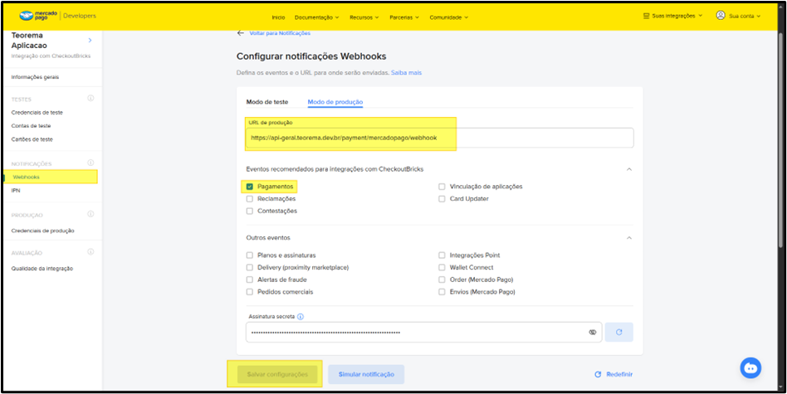The height and width of the screenshot is (394, 787).
Task: Check Pedidos comerciais
Action: click(x=249, y=292)
